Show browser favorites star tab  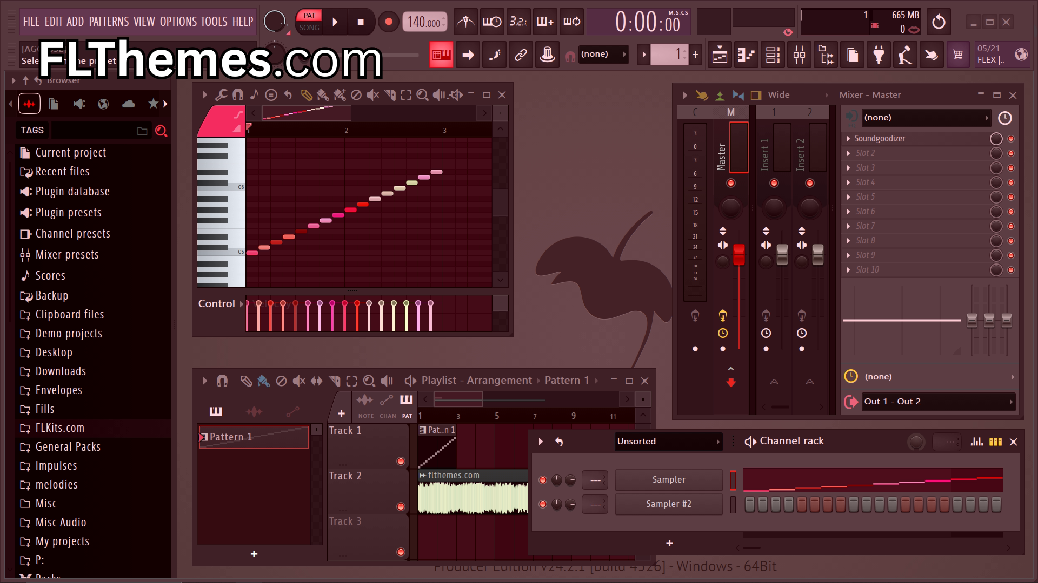(x=154, y=104)
